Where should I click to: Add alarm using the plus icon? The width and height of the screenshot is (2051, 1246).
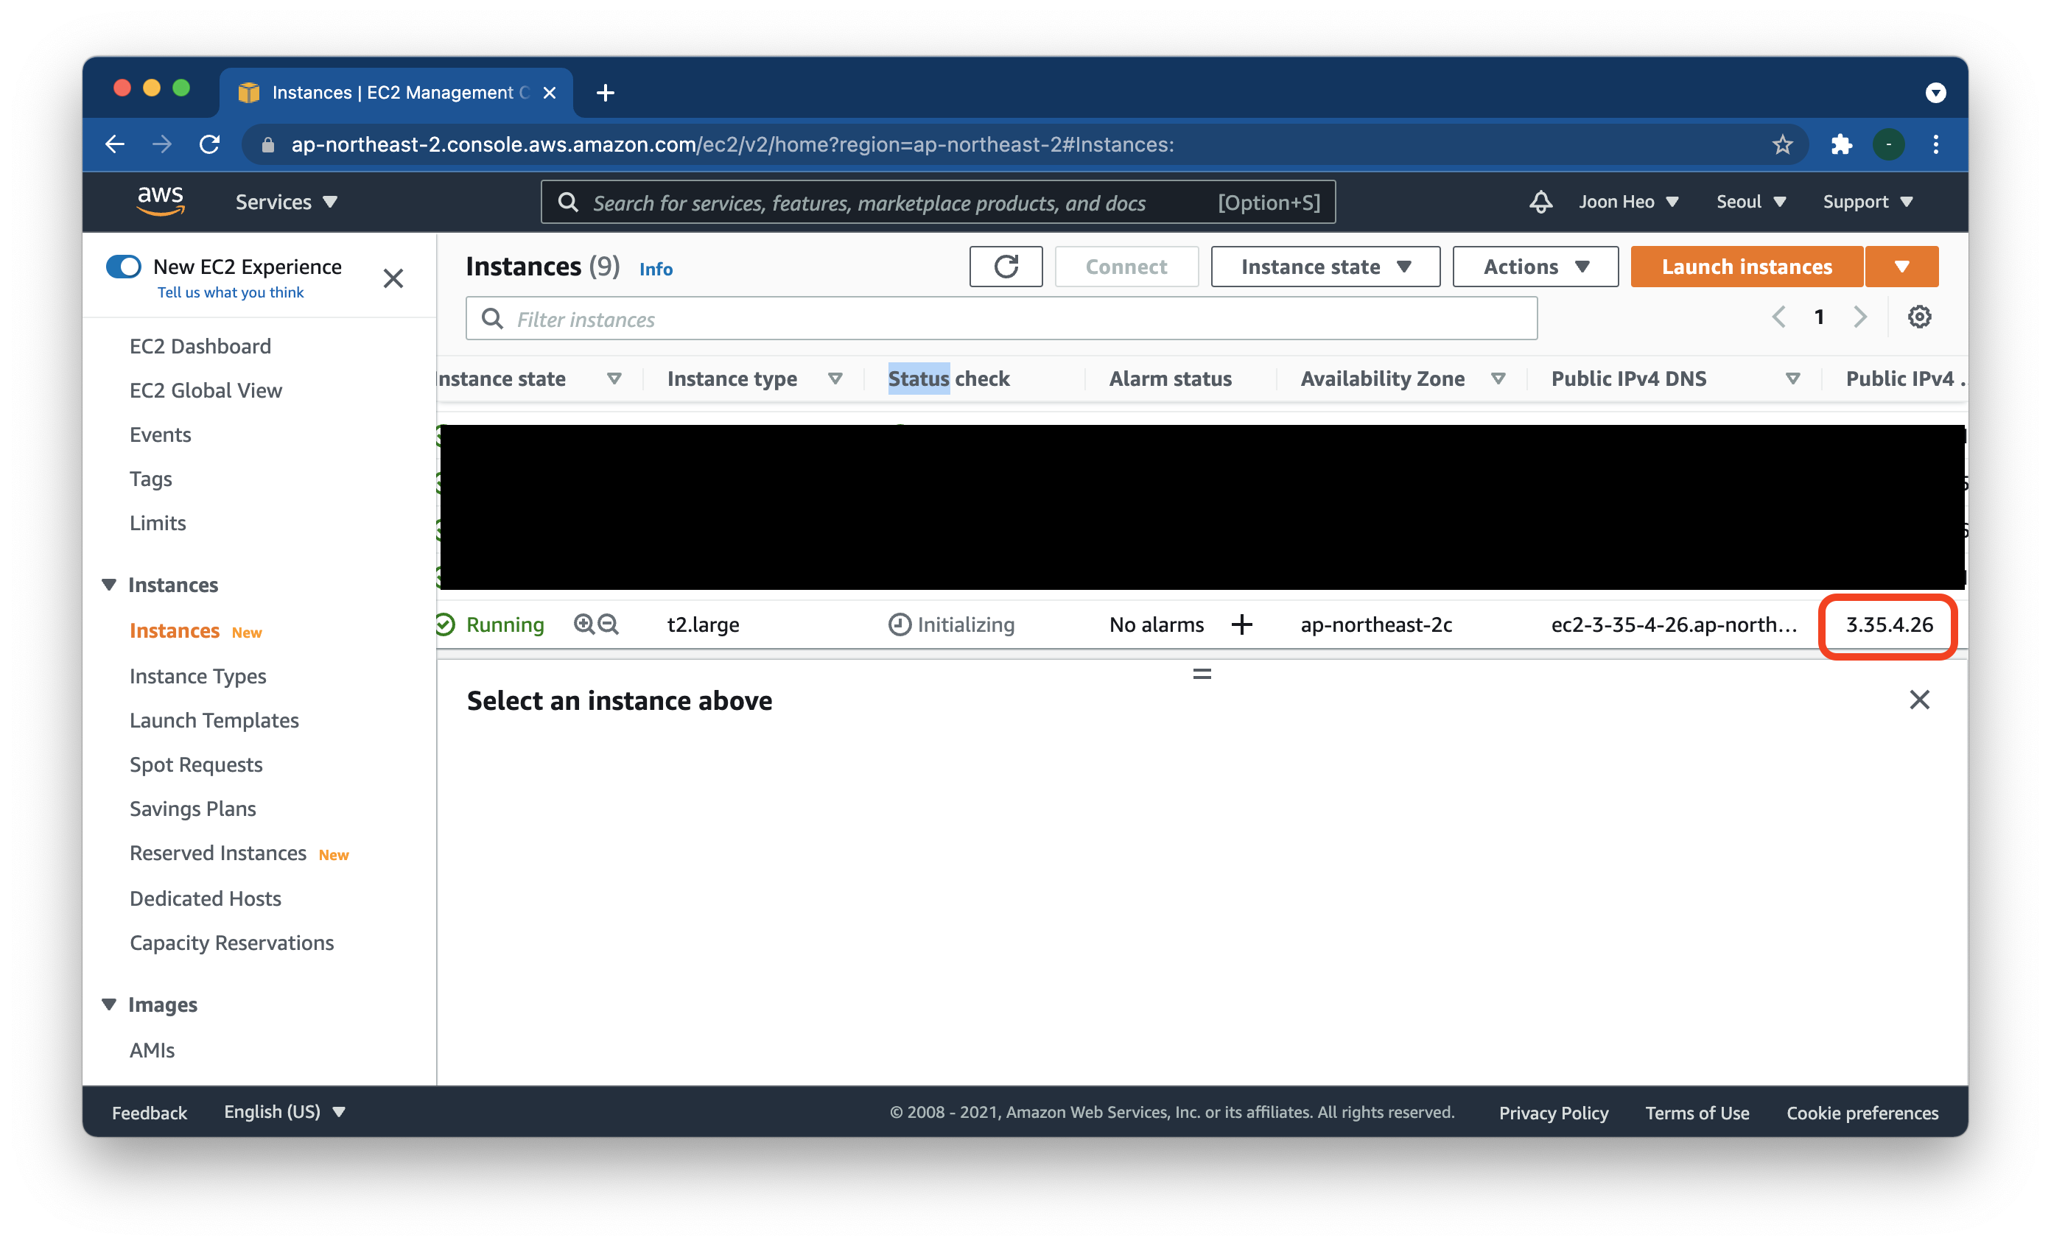pos(1241,624)
